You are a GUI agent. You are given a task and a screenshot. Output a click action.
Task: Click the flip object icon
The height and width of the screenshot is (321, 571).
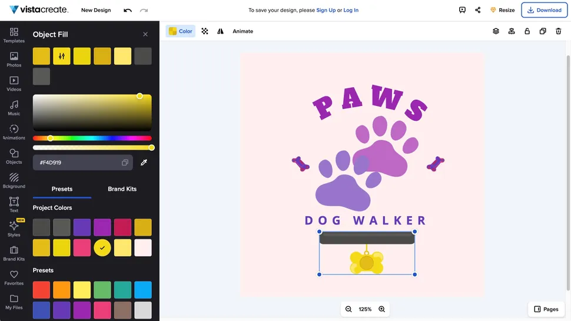pos(220,31)
